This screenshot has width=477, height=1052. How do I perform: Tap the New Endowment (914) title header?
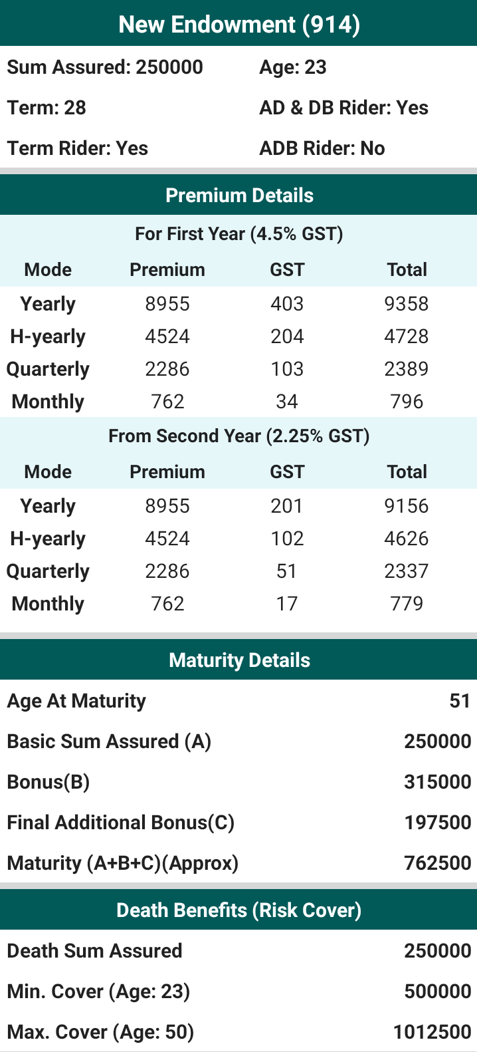(x=238, y=25)
